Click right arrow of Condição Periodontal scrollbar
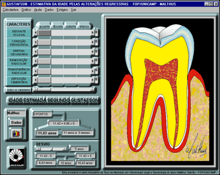 pos(92,42)
